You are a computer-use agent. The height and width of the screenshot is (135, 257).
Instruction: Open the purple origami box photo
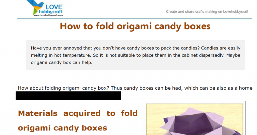click(195, 119)
